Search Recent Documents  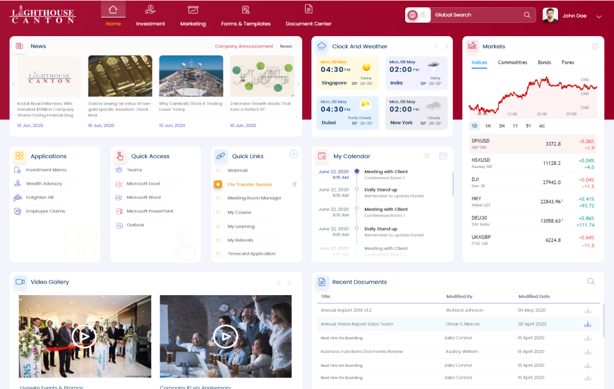coord(591,282)
